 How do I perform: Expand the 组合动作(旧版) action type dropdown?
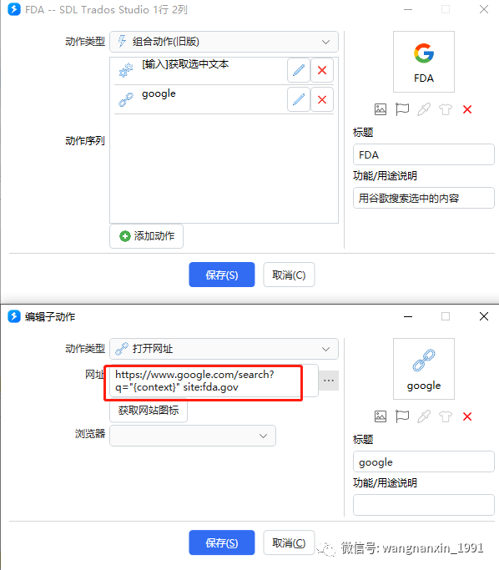point(224,42)
